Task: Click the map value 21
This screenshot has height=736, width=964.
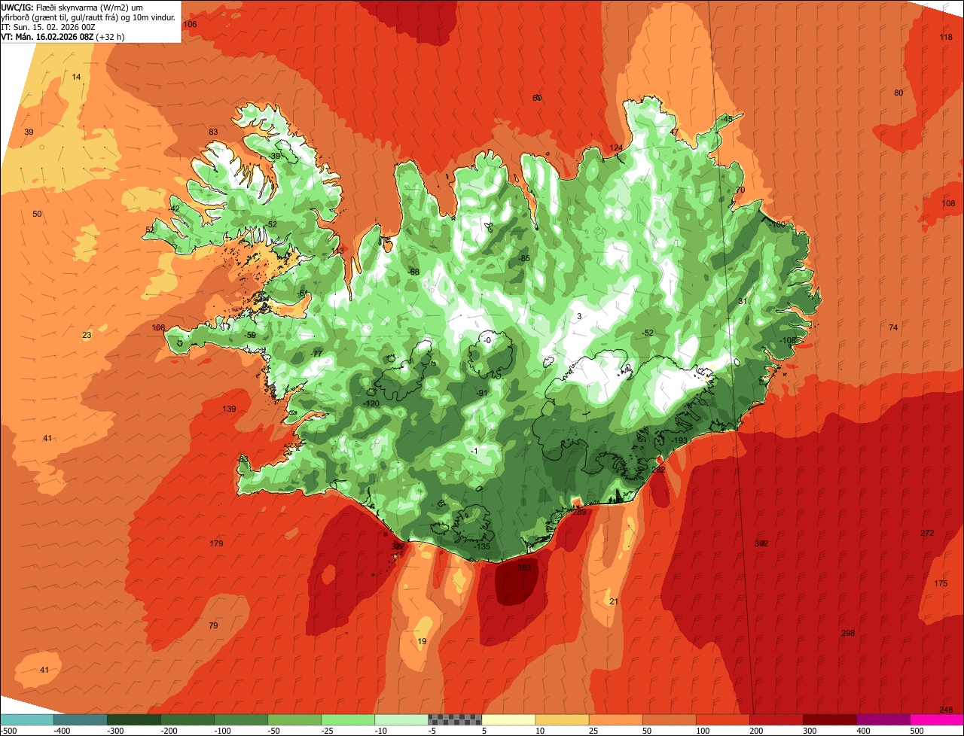Action: [613, 602]
